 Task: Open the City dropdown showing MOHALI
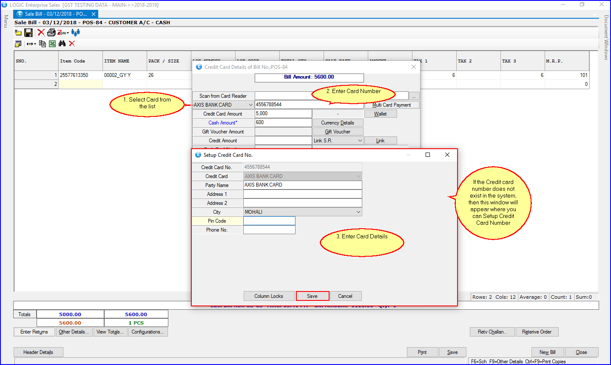[x=358, y=212]
